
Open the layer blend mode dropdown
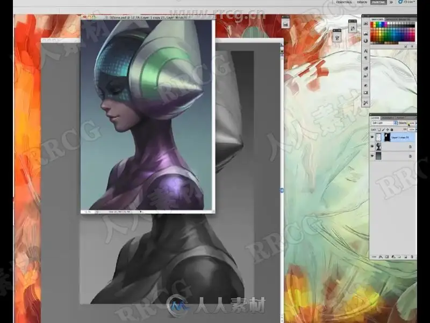(x=384, y=123)
